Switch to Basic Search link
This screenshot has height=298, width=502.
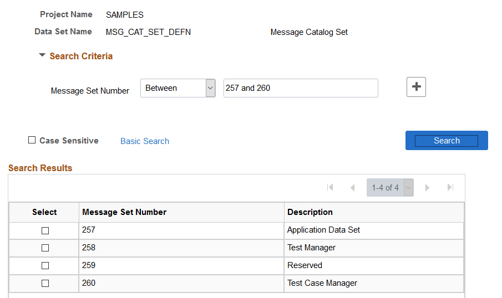click(145, 141)
